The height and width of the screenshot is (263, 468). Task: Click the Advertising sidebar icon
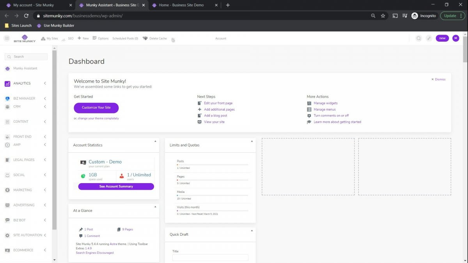coord(7,205)
